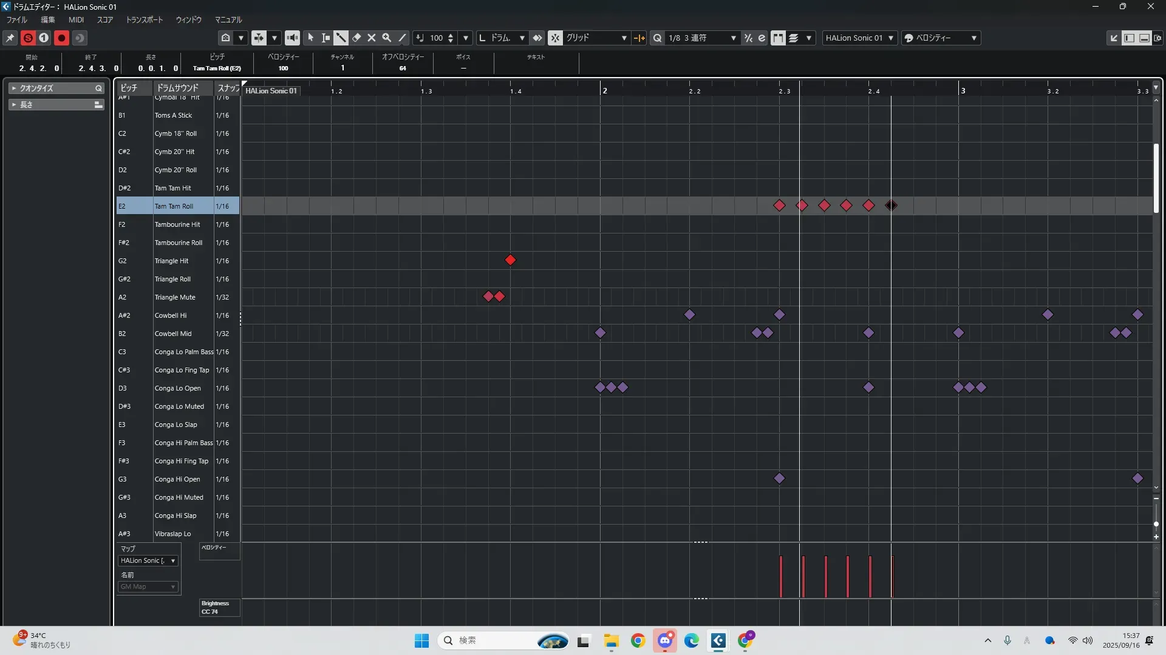Screen dimensions: 1166x655
Task: Open the トランスポート menu
Action: (x=144, y=20)
